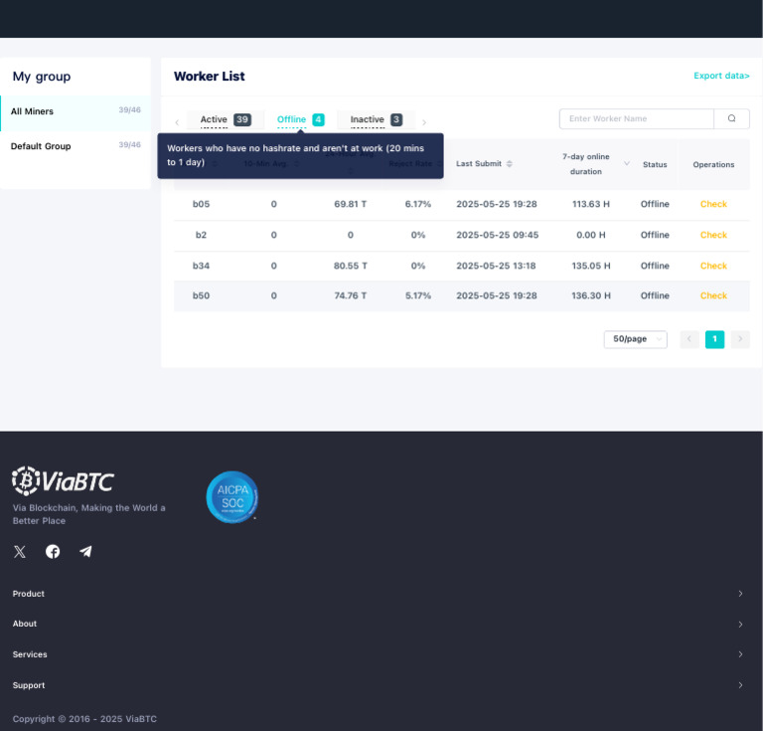Click worker name b50
The width and height of the screenshot is (763, 731).
(201, 295)
